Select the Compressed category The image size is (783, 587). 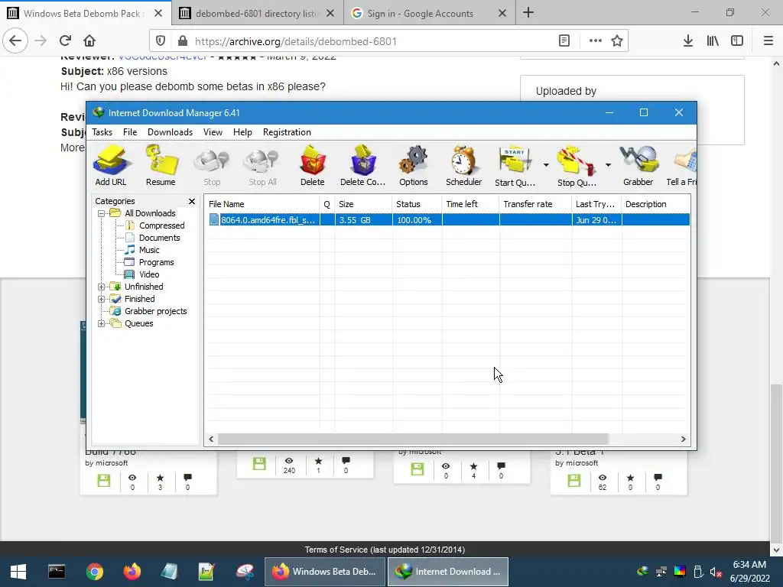[x=162, y=225]
